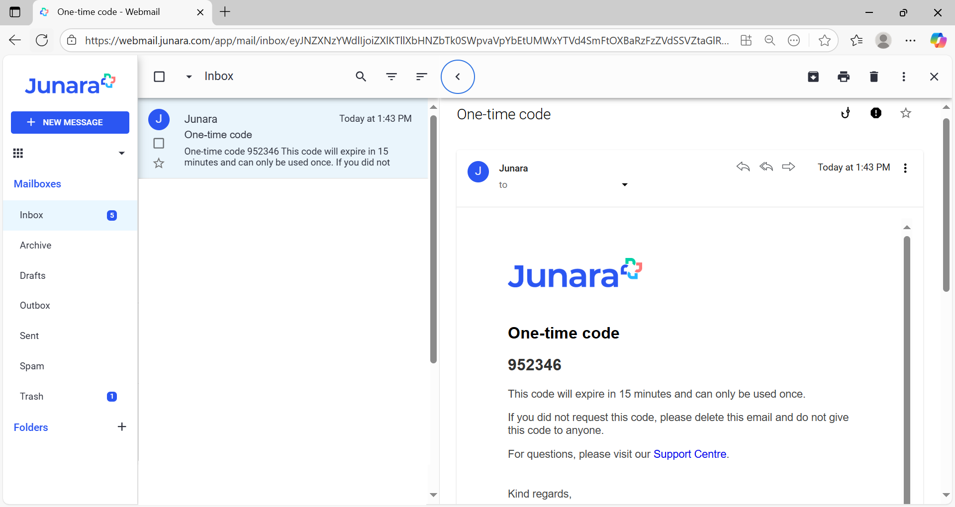Expand the selection options dropdown arrow next to the checkbox
The image size is (955, 507).
(x=189, y=77)
